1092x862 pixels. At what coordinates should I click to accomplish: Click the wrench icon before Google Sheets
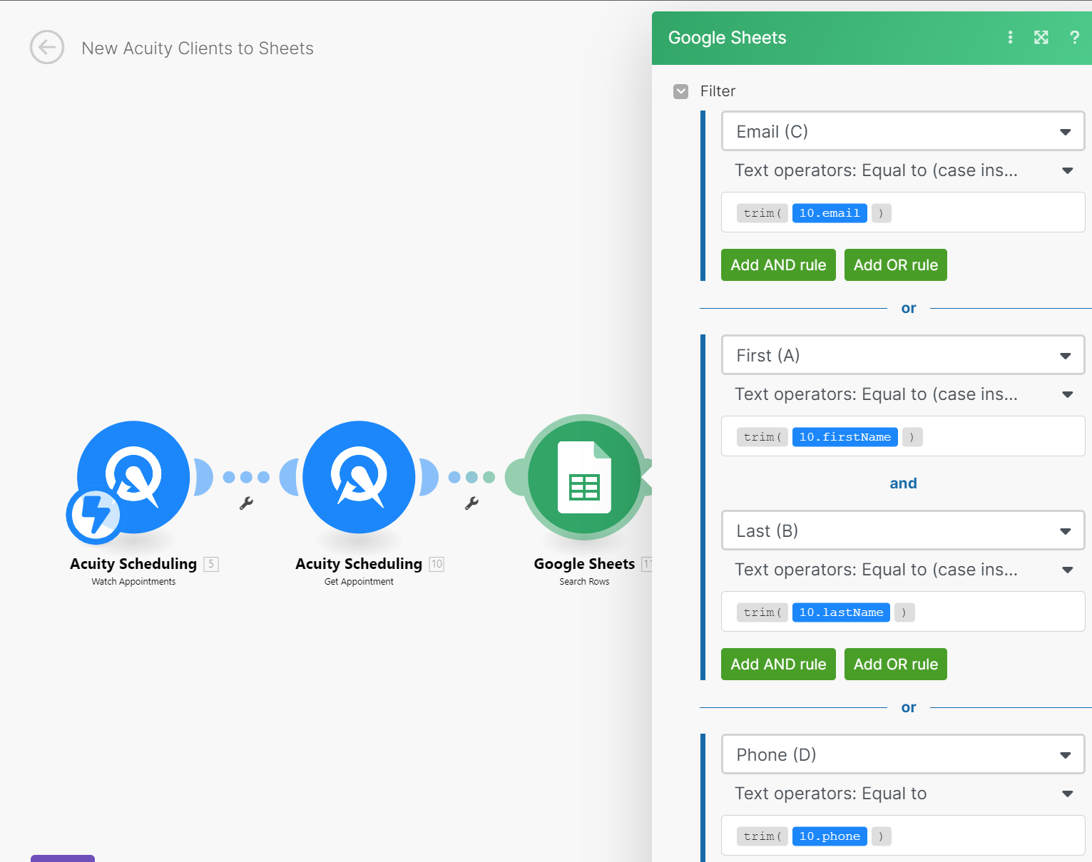[x=471, y=503]
